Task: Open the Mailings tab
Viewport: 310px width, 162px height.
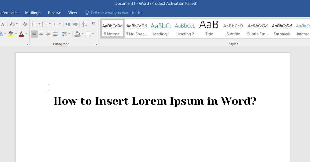Action: coord(33,13)
